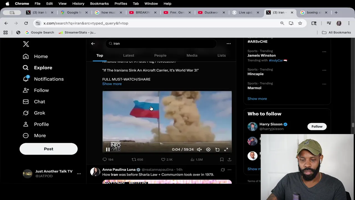The width and height of the screenshot is (355, 200).
Task: Open More options in sidebar
Action: click(34, 136)
